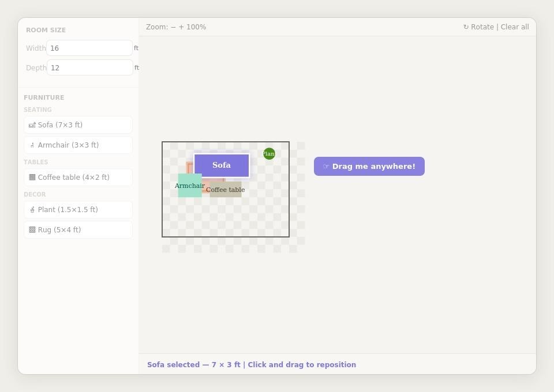Screen dimensions: 554x392
Task: Click the plant icon in decor list
Action: tap(32, 210)
